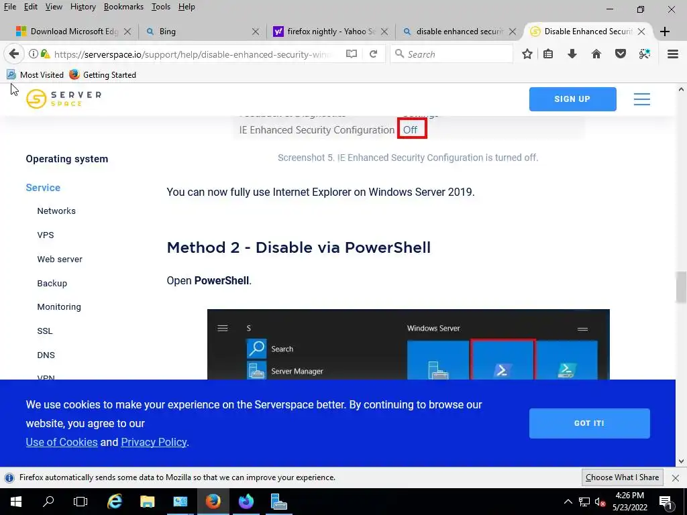The height and width of the screenshot is (515, 687).
Task: Open the Action Center notifications icon
Action: coord(666,502)
